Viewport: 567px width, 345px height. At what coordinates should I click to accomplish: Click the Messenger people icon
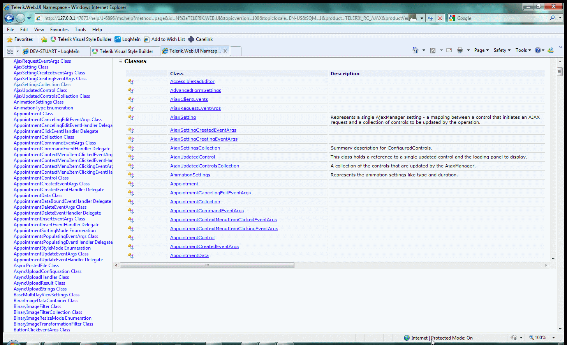click(551, 50)
